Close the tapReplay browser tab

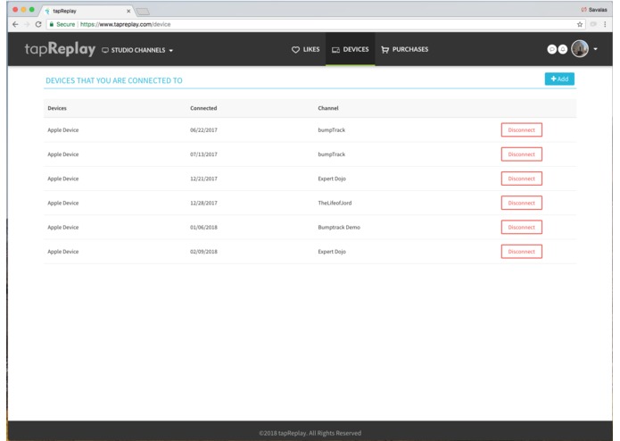pyautogui.click(x=128, y=11)
